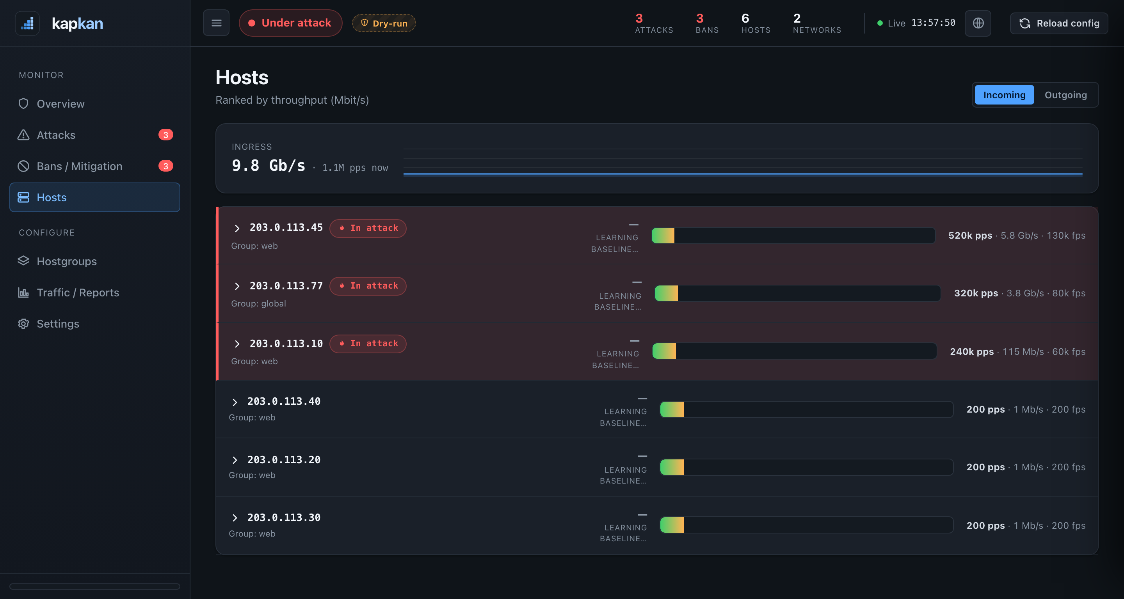
Task: Open Bans / Mitigation page
Action: point(95,166)
